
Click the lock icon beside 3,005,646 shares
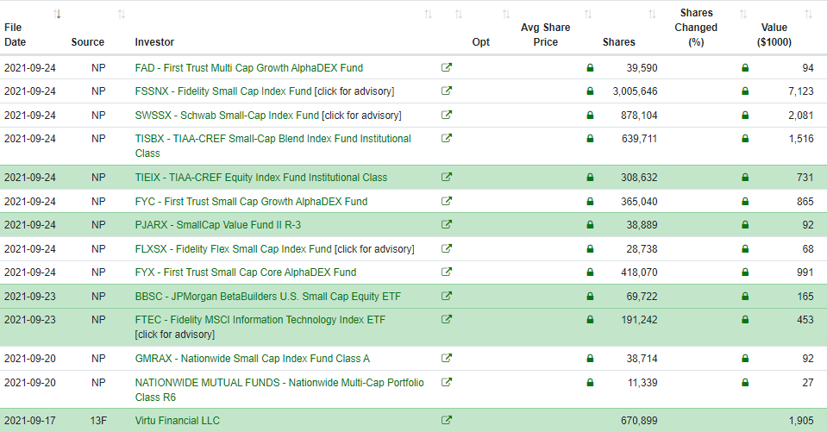click(590, 91)
